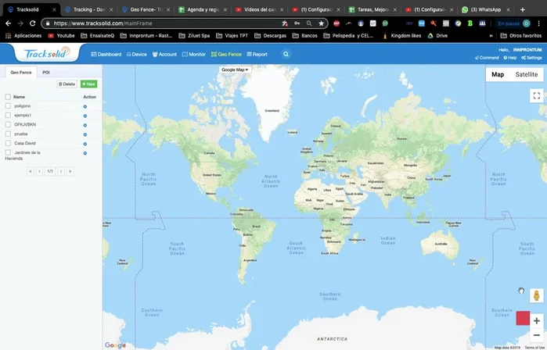Image resolution: width=547 pixels, height=350 pixels.
Task: Open the Youtube bookmark
Action: [x=61, y=35]
